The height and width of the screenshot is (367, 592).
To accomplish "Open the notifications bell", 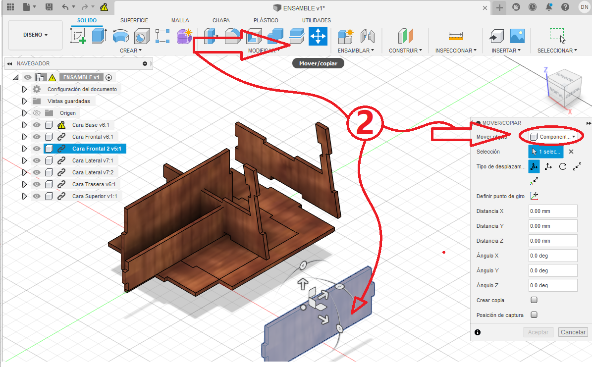I will (x=548, y=7).
